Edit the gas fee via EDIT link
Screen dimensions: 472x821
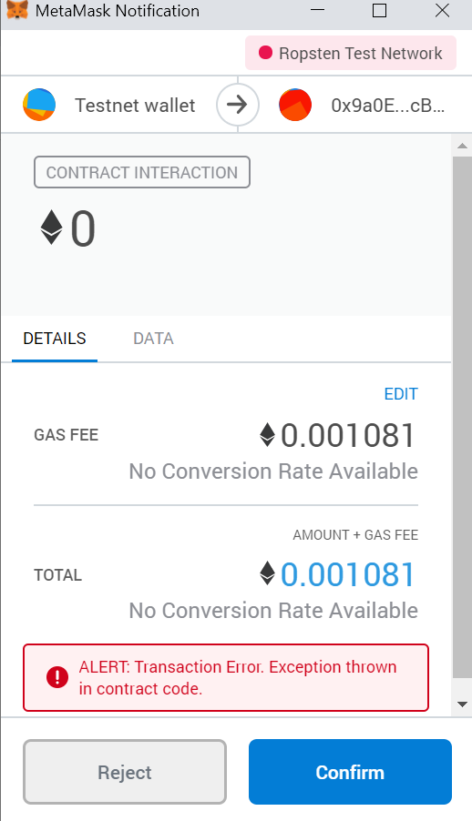pos(401,394)
